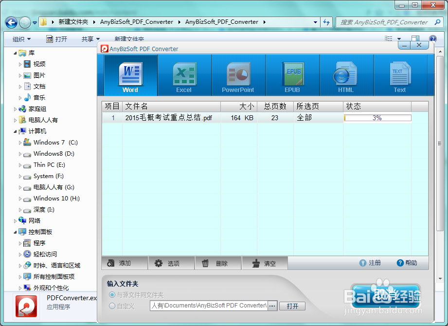
Task: Click the 文件名 column header
Action: click(172, 106)
